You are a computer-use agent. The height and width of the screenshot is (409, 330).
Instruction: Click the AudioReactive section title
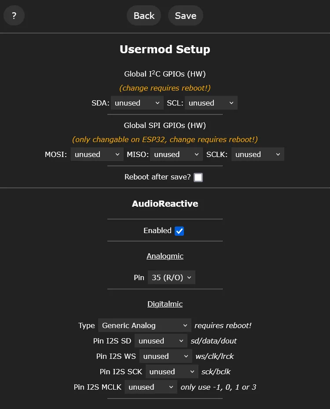point(165,204)
